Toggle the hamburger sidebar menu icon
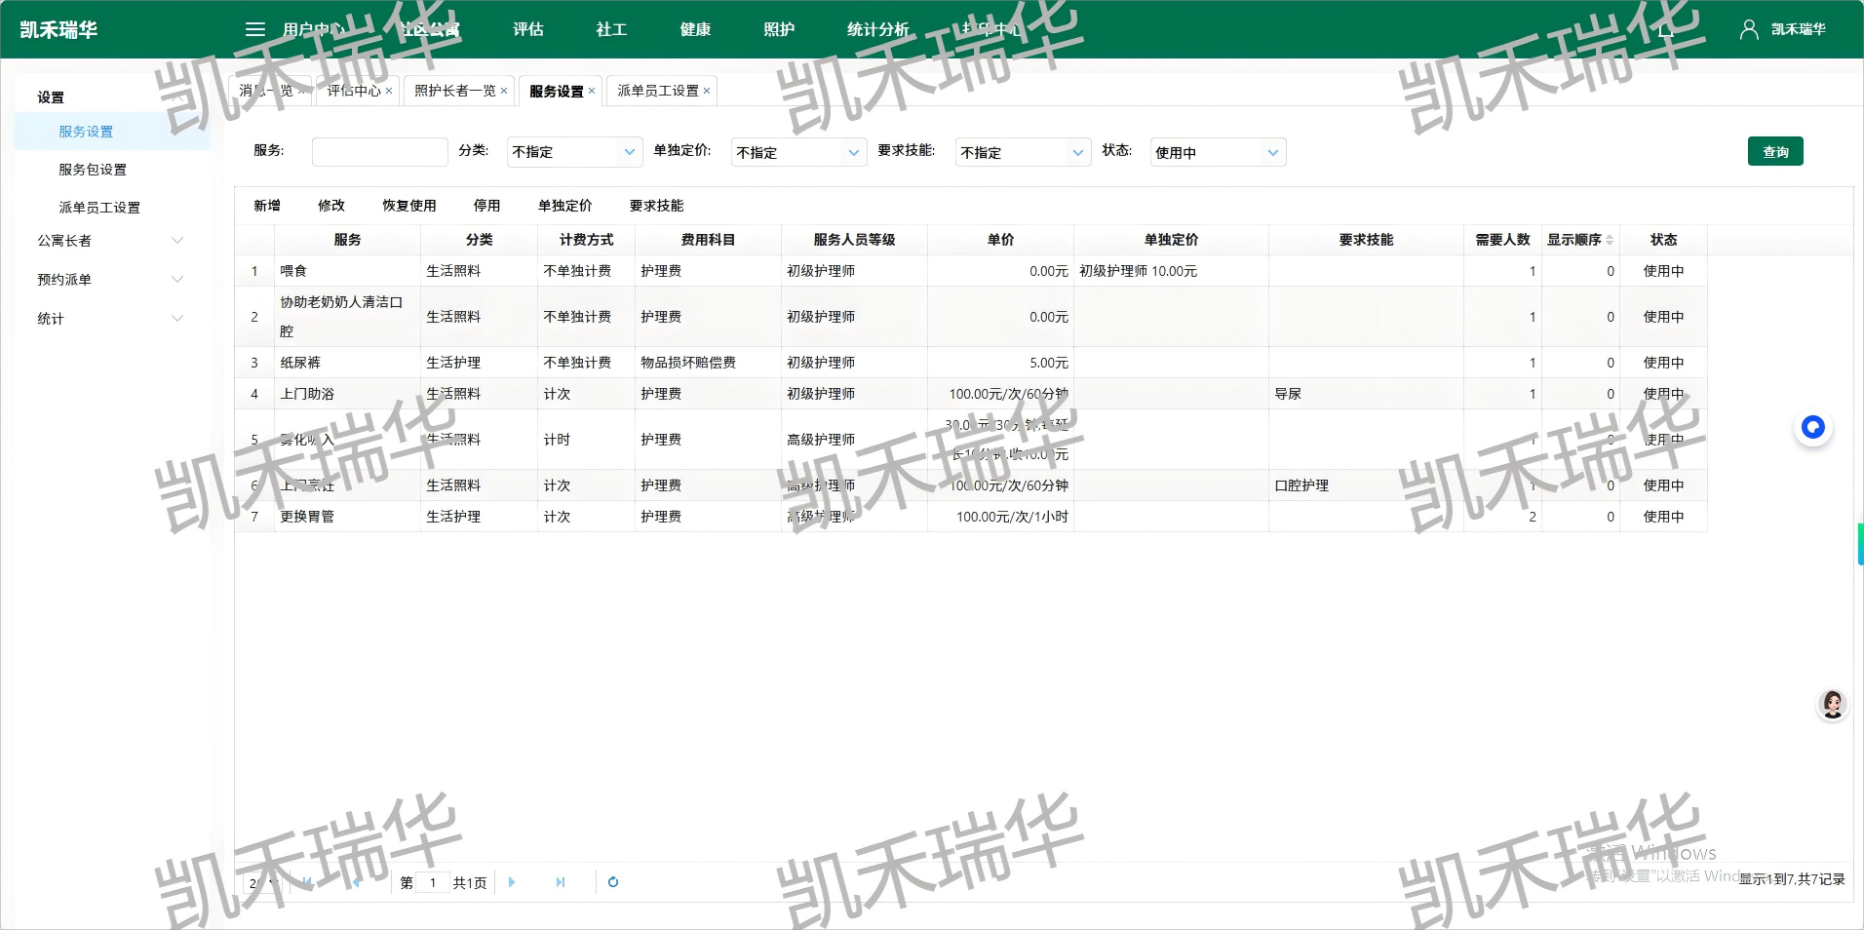Viewport: 1864px width, 930px height. (254, 29)
